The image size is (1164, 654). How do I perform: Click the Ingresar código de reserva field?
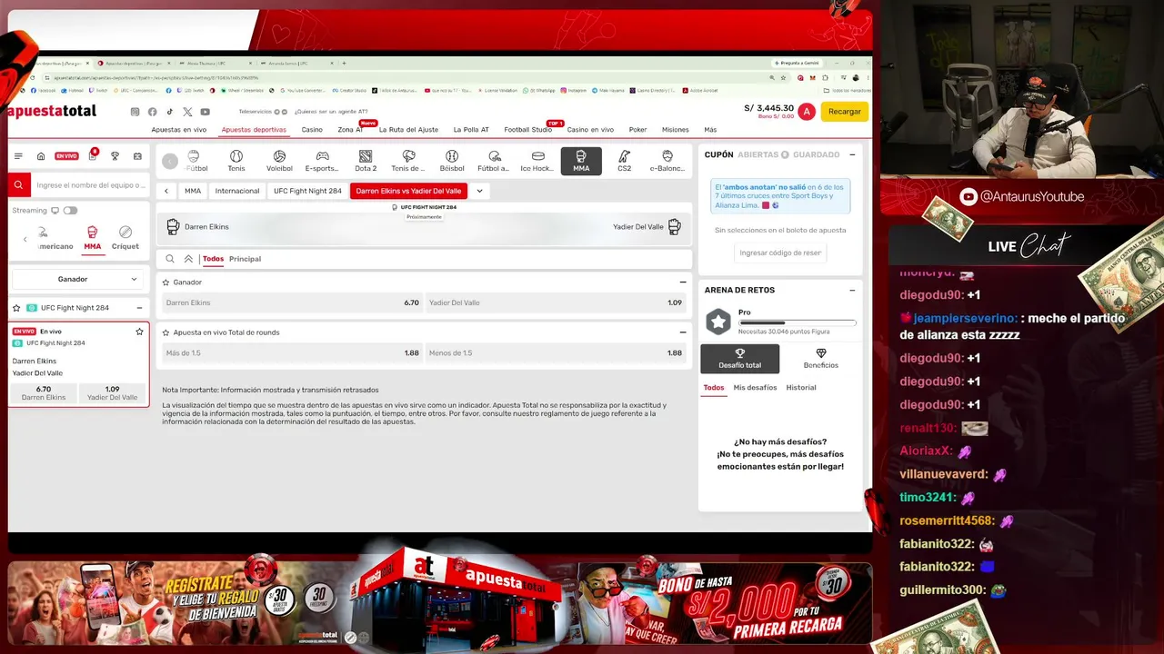coord(780,253)
